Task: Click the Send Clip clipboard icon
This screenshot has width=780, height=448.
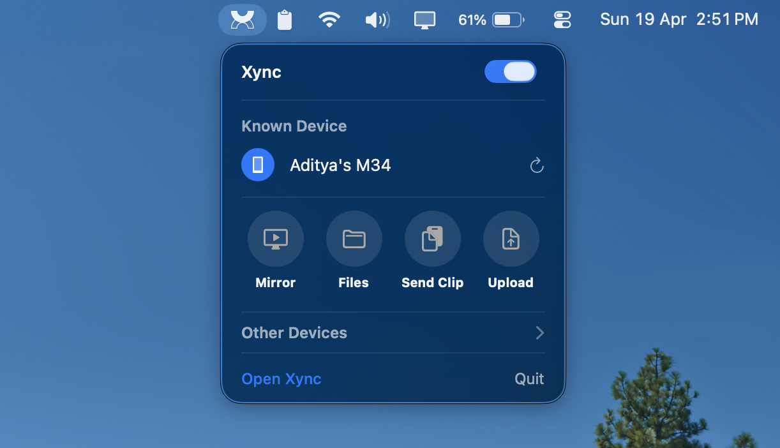Action: click(x=433, y=239)
